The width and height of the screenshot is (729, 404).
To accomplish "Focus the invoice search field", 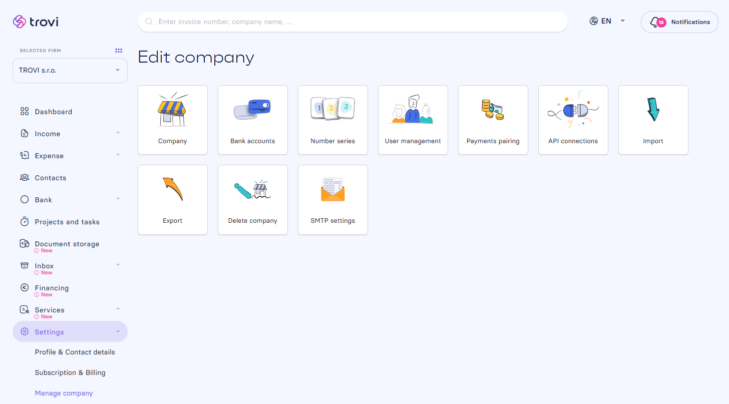I will [353, 22].
